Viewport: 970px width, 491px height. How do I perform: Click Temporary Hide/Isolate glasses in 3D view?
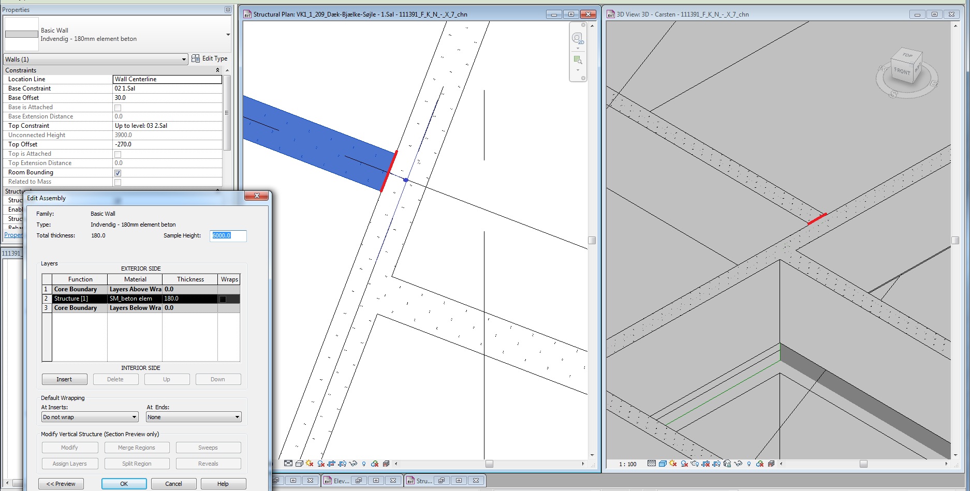(x=738, y=464)
